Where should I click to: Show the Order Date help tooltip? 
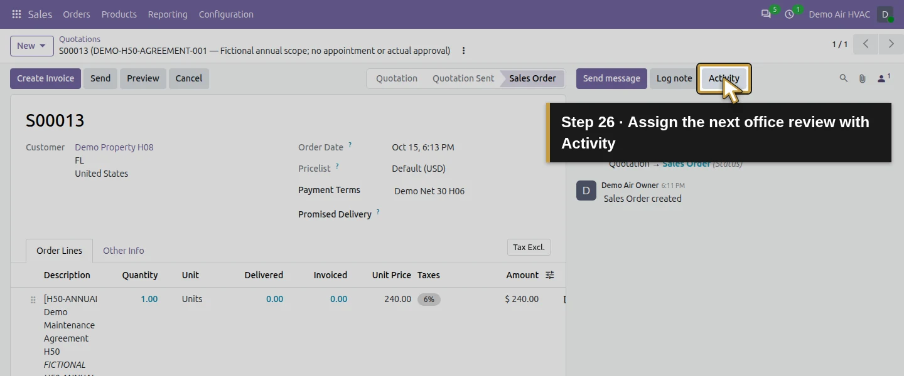(350, 145)
